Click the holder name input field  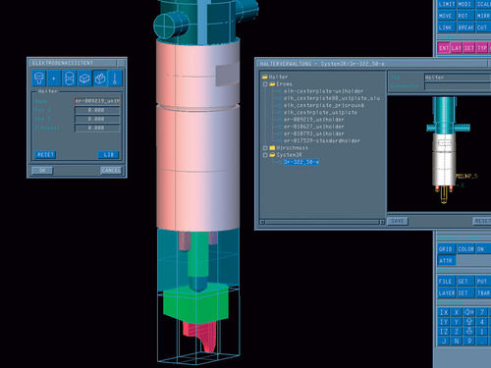[97, 101]
